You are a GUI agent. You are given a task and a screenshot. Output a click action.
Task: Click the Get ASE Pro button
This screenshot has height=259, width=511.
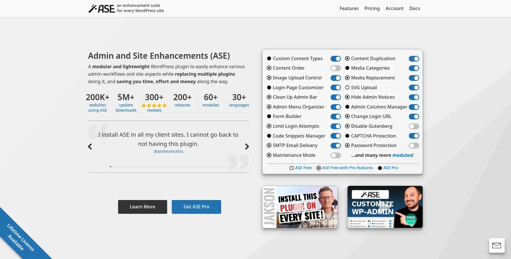tap(196, 207)
